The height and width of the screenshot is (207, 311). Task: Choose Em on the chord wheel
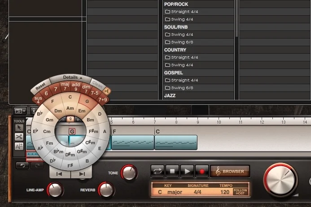pyautogui.click(x=82, y=111)
